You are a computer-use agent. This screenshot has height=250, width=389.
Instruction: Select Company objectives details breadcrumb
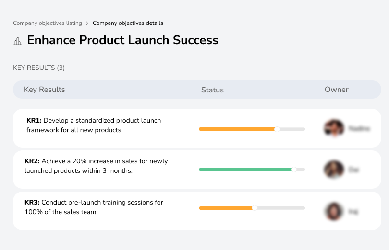pos(128,23)
